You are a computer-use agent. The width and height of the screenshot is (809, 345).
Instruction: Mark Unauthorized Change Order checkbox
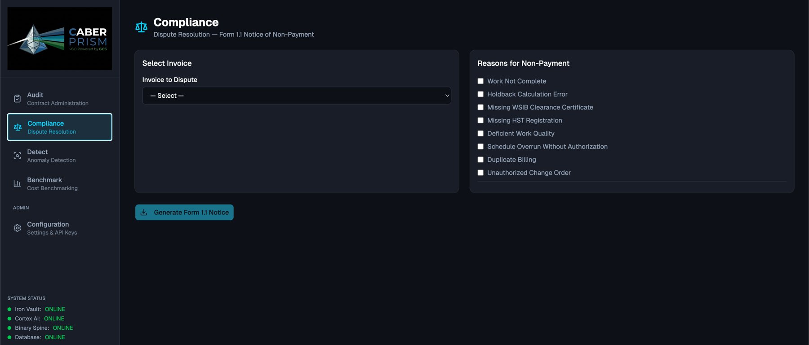[x=480, y=173]
